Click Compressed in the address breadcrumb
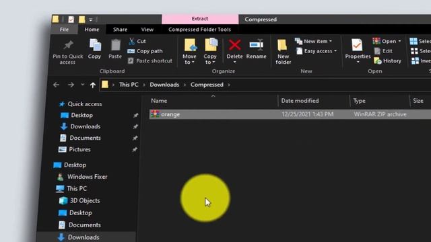The height and width of the screenshot is (242, 431). 207,85
